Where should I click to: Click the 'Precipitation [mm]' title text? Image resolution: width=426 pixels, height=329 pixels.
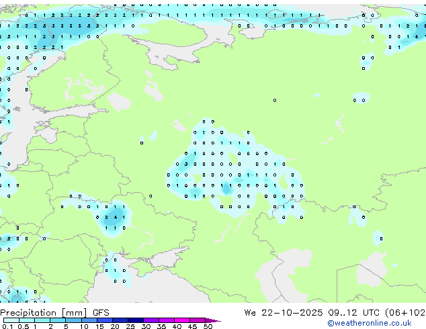tap(44, 313)
